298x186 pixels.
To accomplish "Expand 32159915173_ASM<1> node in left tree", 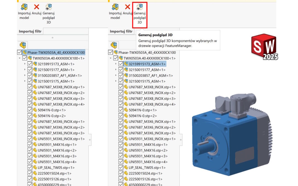I will 25,64.
